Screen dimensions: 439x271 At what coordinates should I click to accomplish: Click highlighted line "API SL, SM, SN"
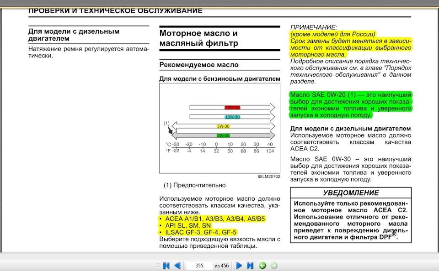click(x=185, y=225)
